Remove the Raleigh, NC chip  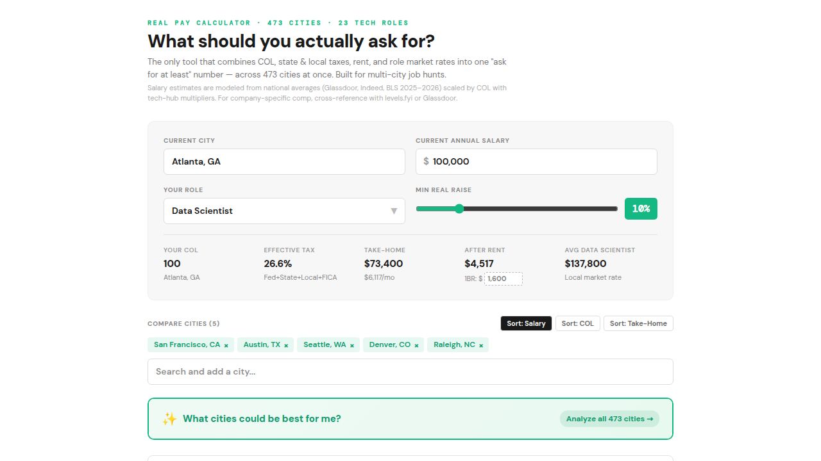click(480, 344)
